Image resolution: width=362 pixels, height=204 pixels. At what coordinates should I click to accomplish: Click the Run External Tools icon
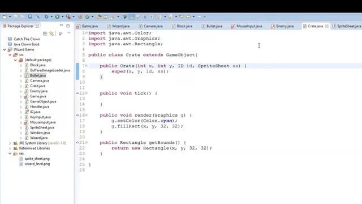[68, 16]
